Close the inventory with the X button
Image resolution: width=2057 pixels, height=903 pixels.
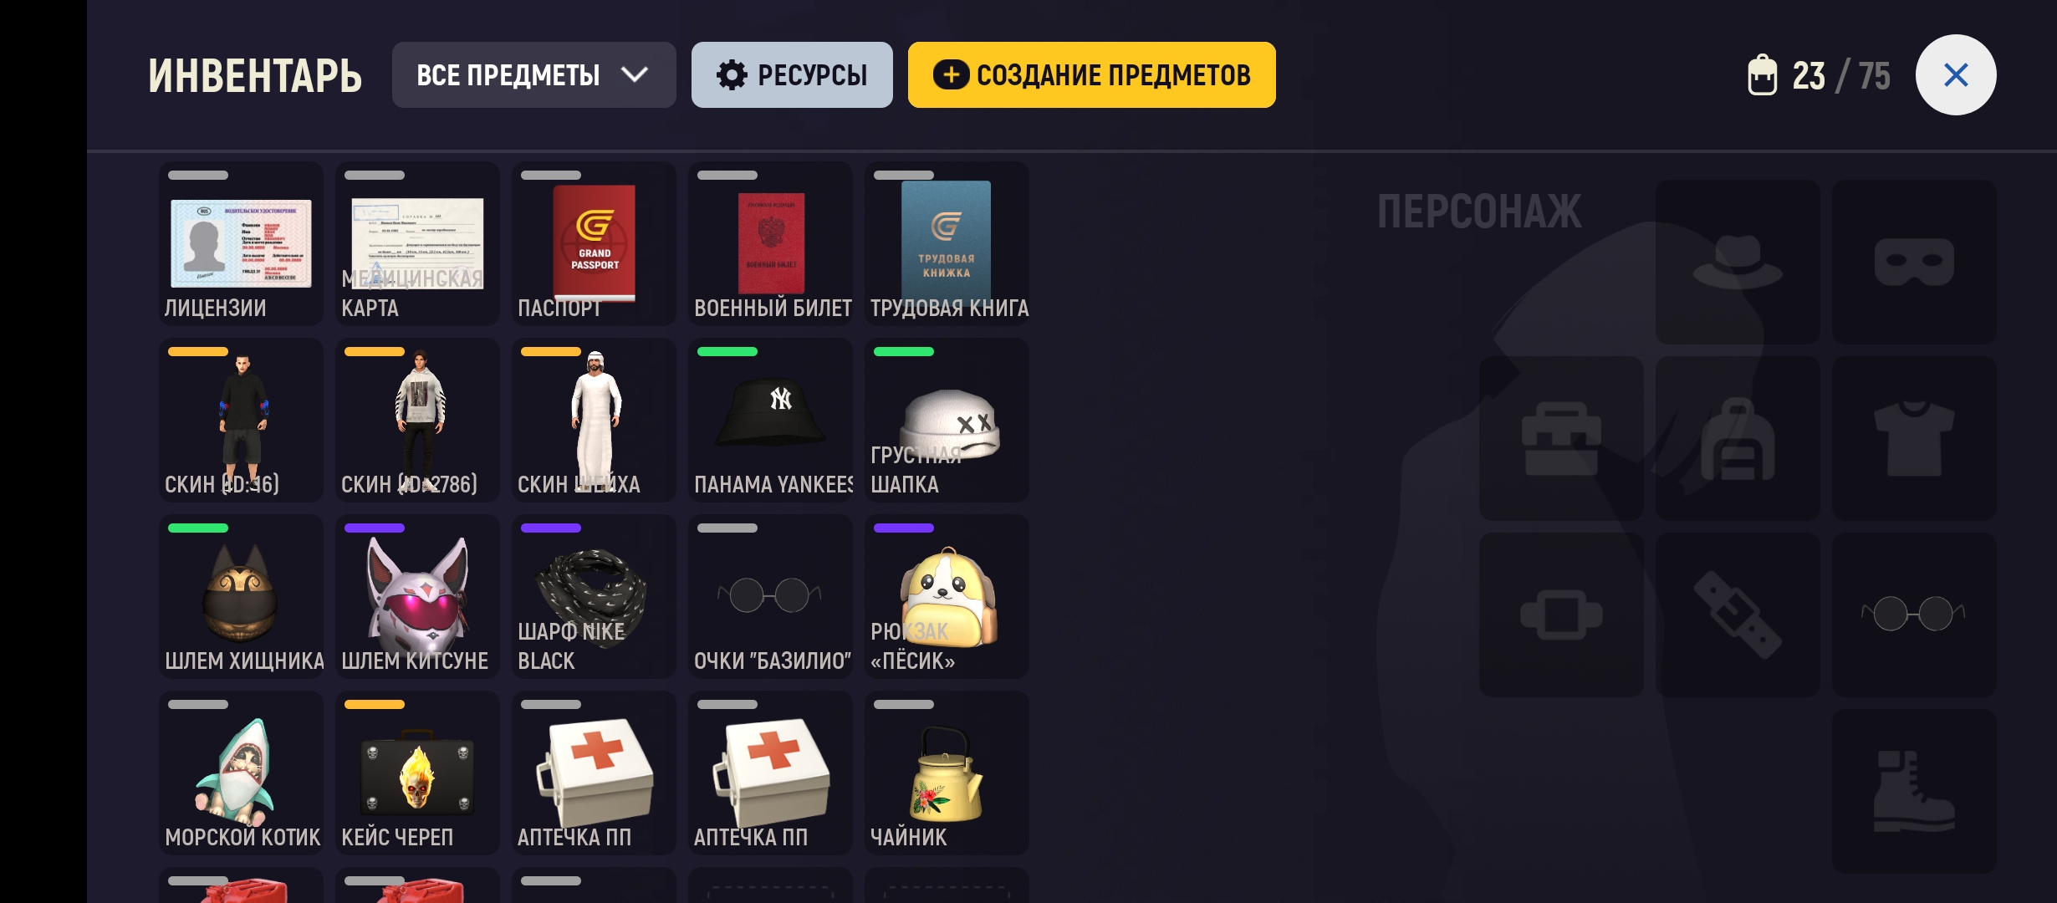1955,75
